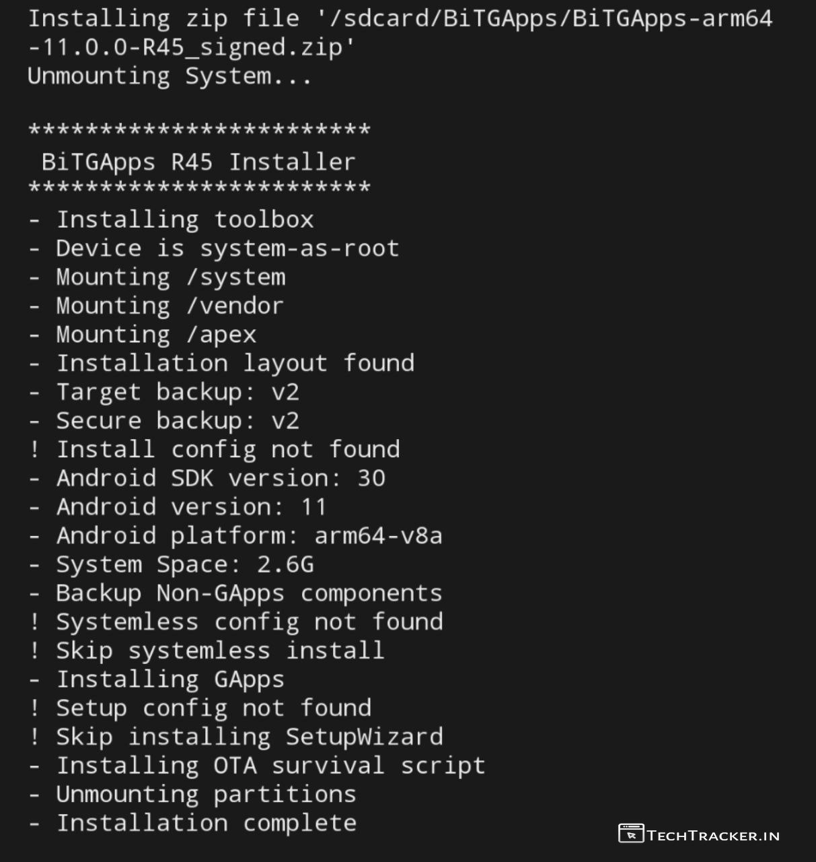Click the zip file path line

coord(400,18)
